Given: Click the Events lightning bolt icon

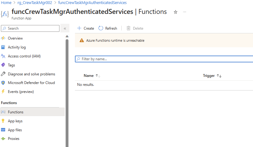Looking at the screenshot, I should (3, 92).
